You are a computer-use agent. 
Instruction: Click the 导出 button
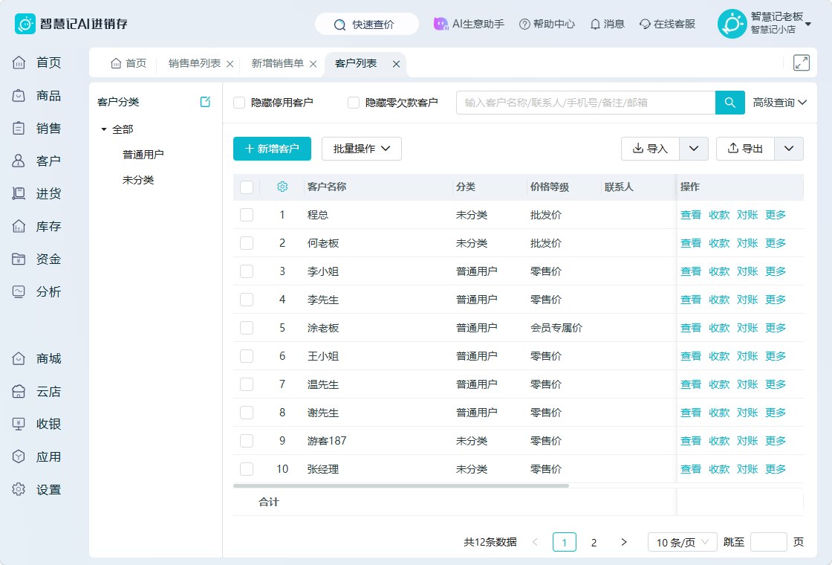pos(745,149)
